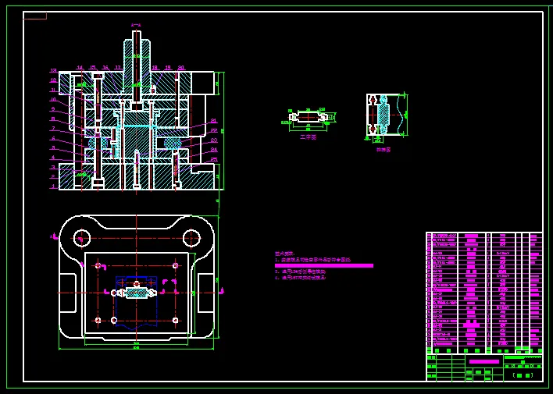
Task: Click part label 1 at section bottom
Action: 54,186
